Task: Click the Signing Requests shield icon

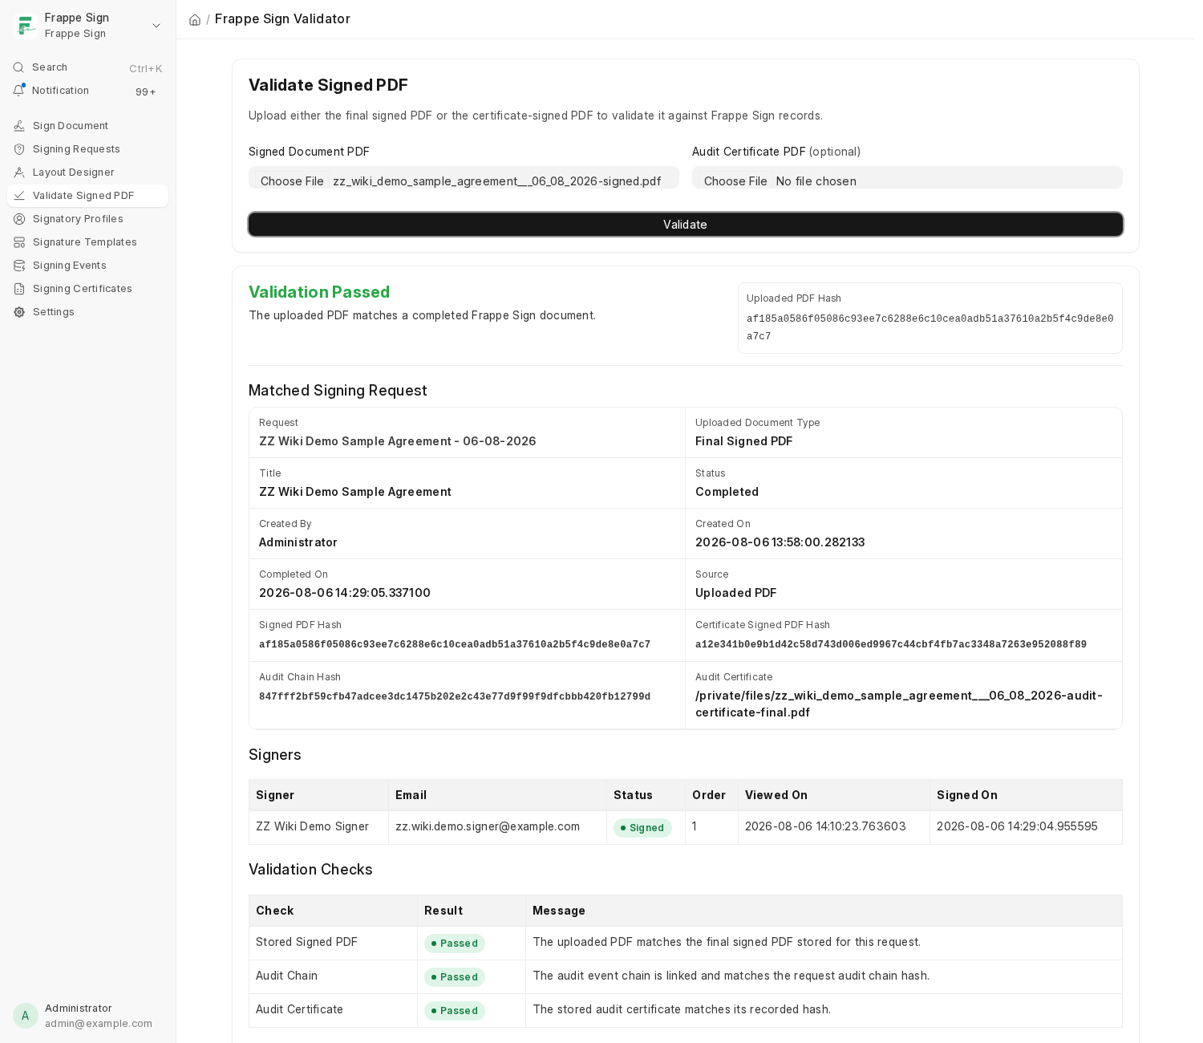Action: point(19,149)
